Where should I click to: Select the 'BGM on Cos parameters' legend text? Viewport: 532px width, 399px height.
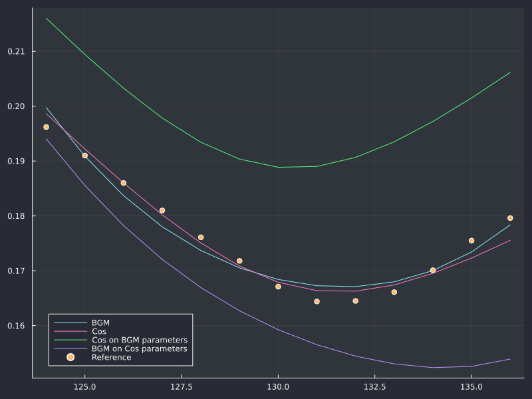140,348
